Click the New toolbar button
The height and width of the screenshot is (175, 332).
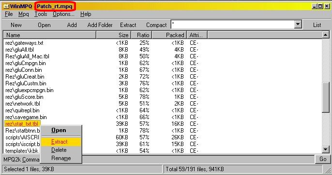click(16, 25)
